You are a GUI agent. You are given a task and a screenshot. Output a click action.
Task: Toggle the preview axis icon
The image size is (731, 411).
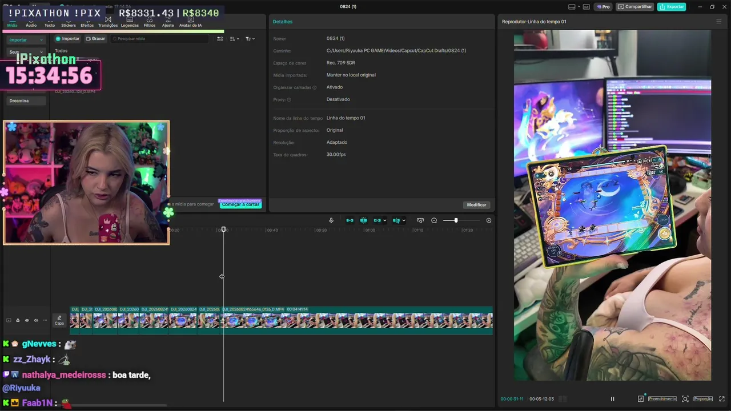396,220
